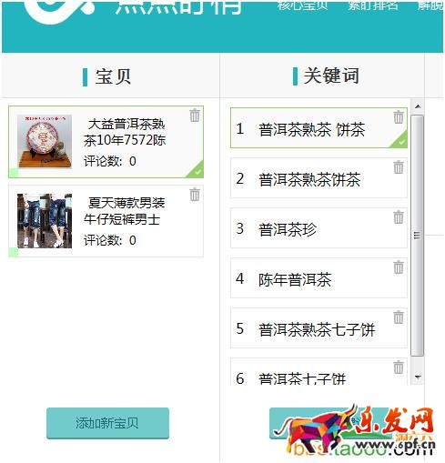The height and width of the screenshot is (463, 445).
Task: Remove keyword 2 普洱茶熟茶饼茶 via its trash icon
Action: click(399, 166)
